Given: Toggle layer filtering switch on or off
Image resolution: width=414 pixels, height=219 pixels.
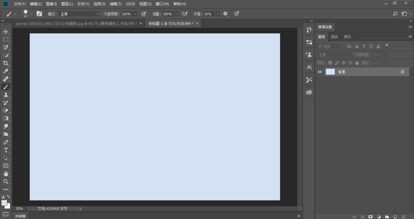Looking at the screenshot, I should pos(387,46).
